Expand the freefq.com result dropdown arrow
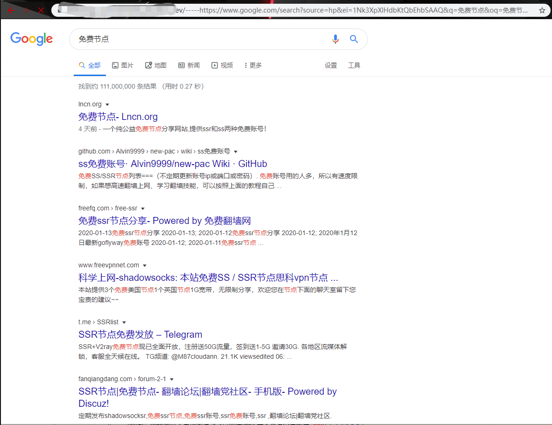 (x=143, y=209)
